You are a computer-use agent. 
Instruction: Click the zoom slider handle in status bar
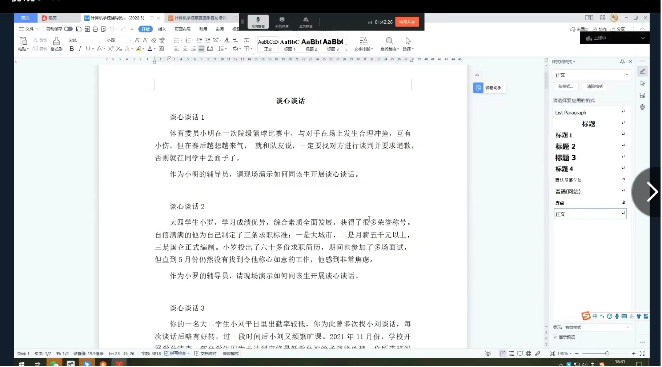pyautogui.click(x=607, y=354)
